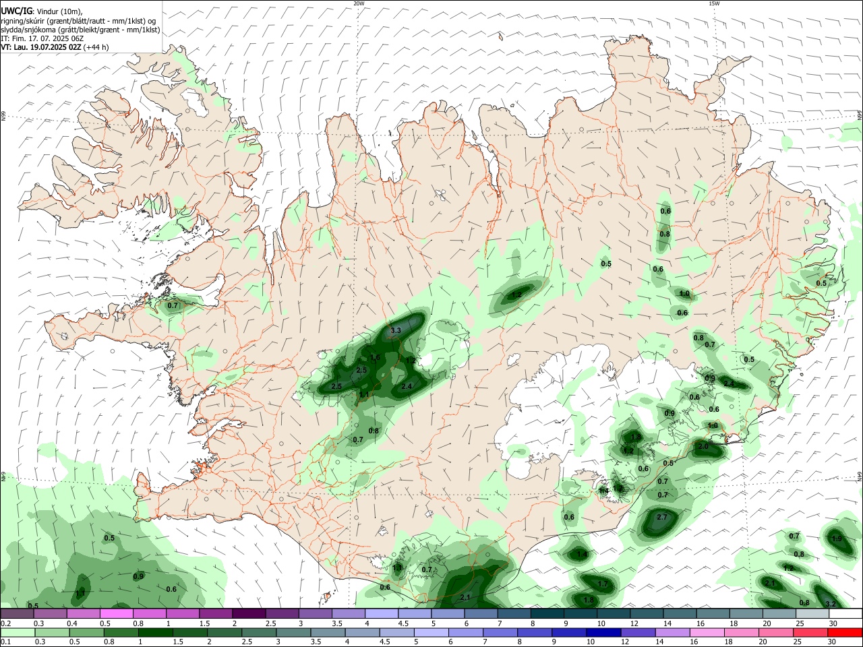Click the 2.7 precipitation value on the map
The image size is (863, 647).
click(x=662, y=517)
